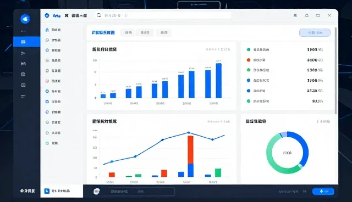Select the red icon item in nav list
The width and height of the screenshot is (352, 202).
click(53, 81)
